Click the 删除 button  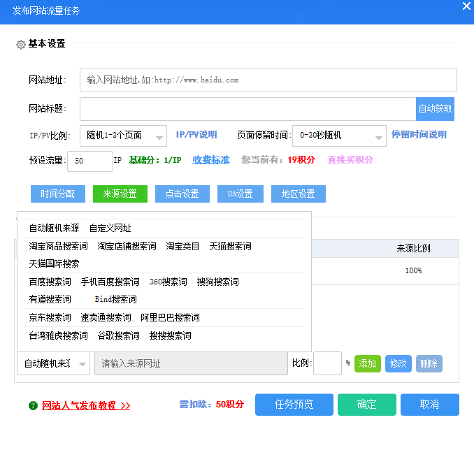click(x=429, y=363)
